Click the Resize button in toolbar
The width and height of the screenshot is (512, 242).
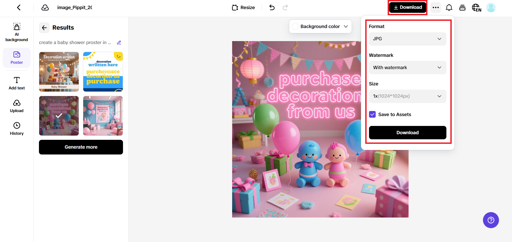coord(243,7)
